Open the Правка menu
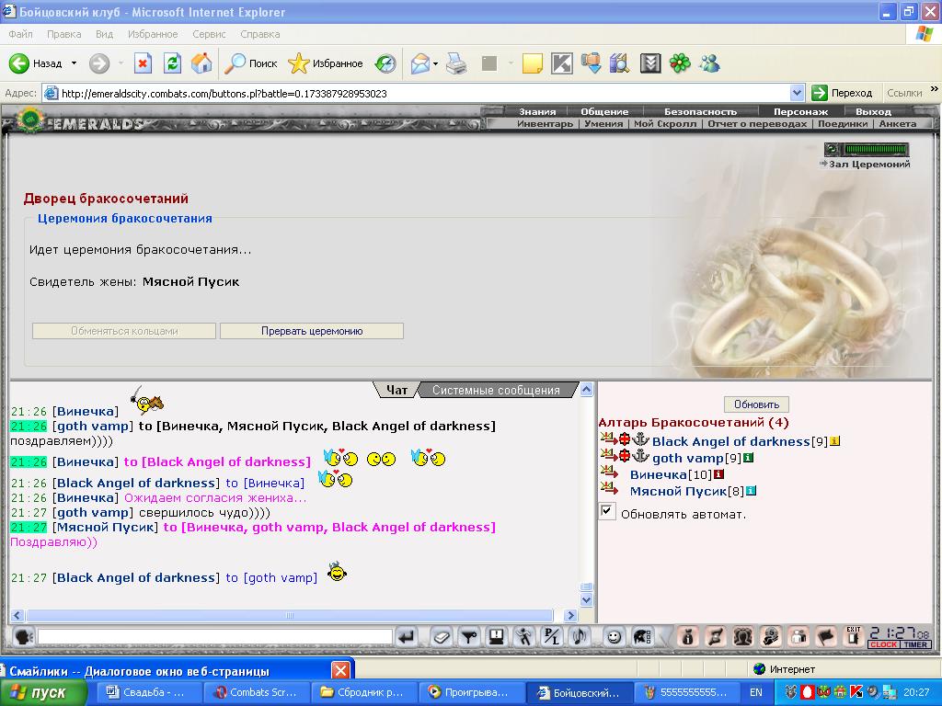The width and height of the screenshot is (942, 706). pyautogui.click(x=63, y=34)
